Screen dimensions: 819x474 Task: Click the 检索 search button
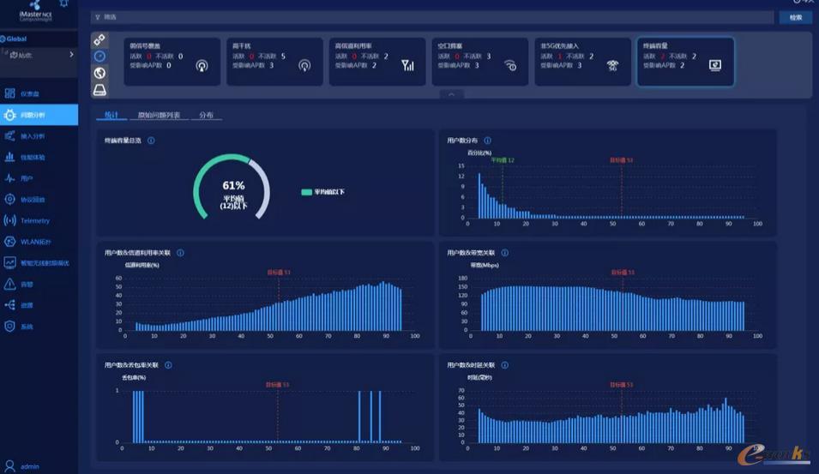pyautogui.click(x=795, y=17)
